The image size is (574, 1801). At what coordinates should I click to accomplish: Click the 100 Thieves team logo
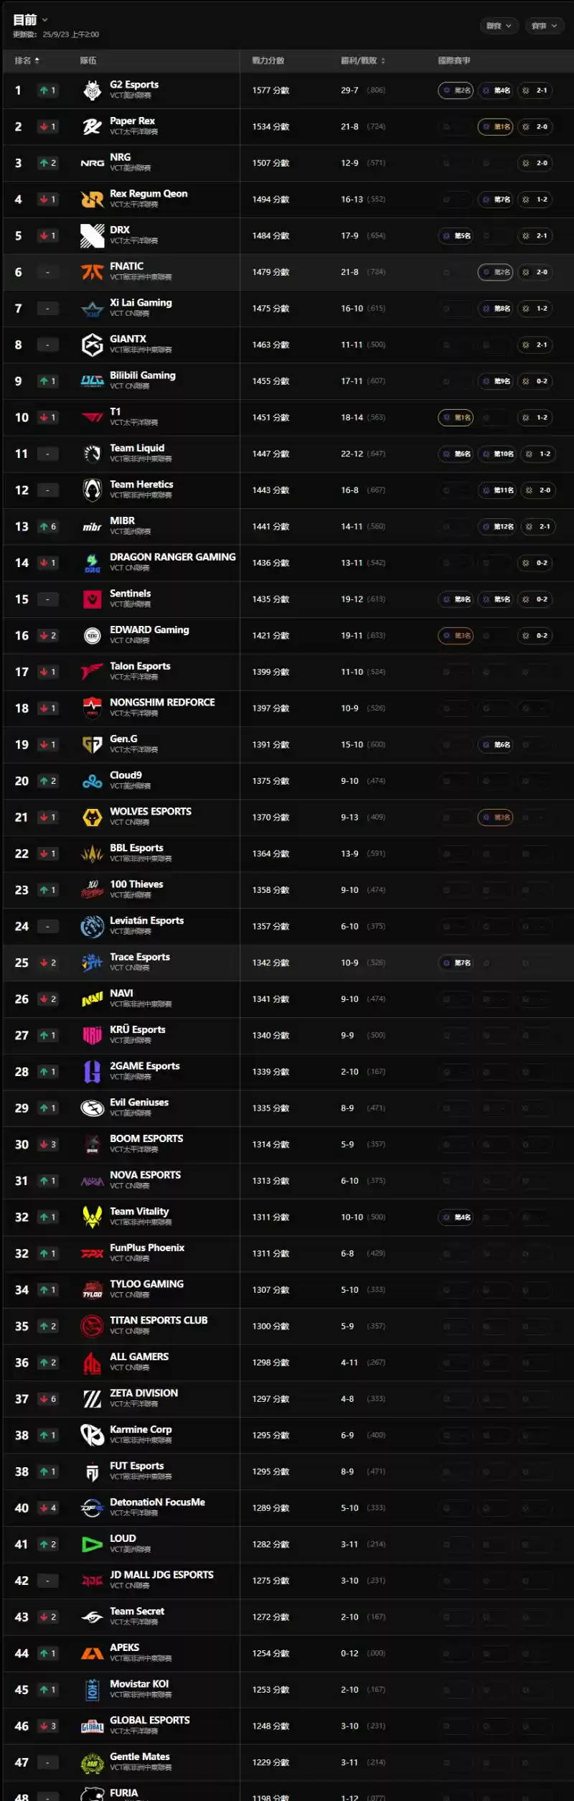tap(92, 890)
